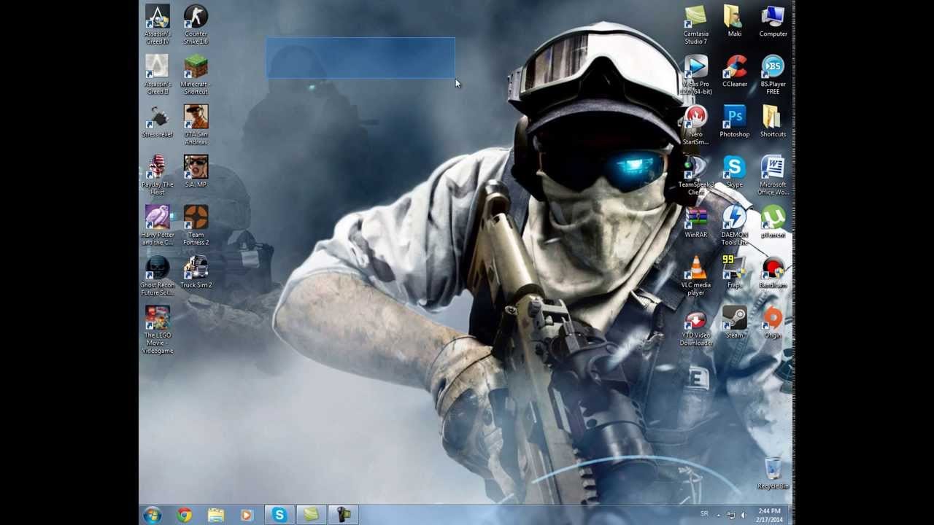This screenshot has height=525, width=934.
Task: Switch to Skype in the taskbar
Action: 279,516
